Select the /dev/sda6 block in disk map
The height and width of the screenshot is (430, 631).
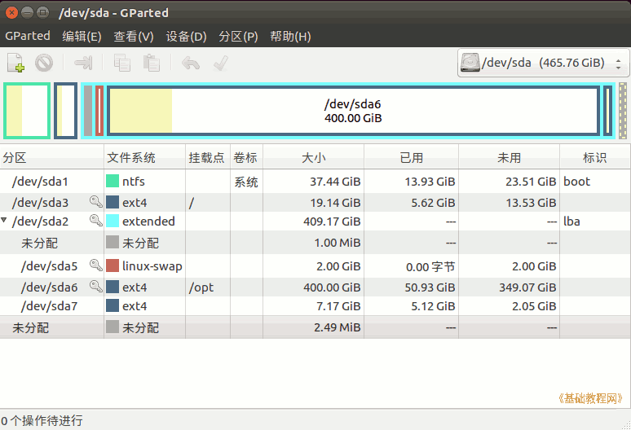pos(353,111)
